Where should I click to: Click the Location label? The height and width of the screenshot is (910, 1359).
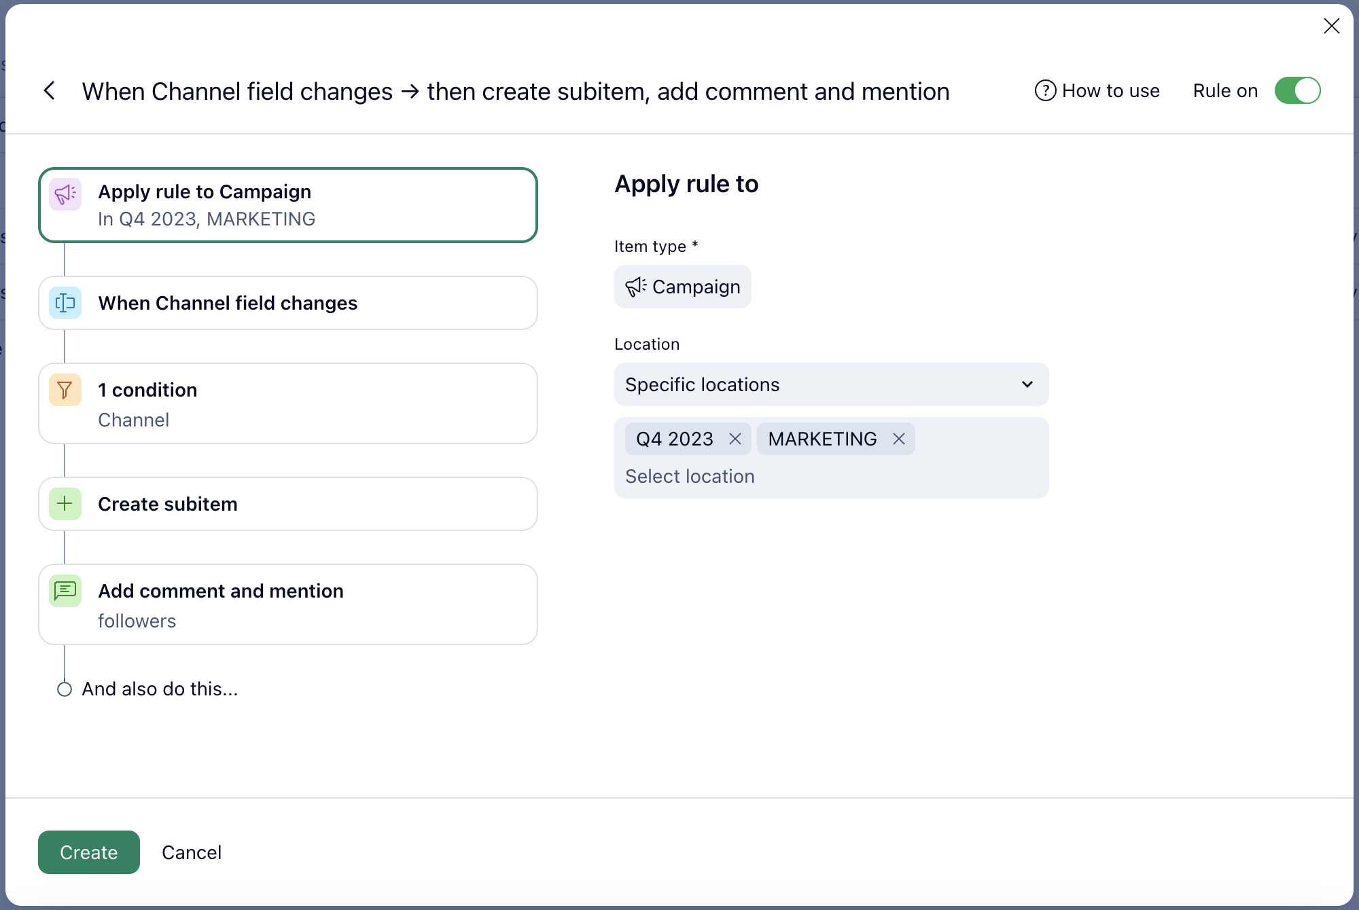point(647,344)
